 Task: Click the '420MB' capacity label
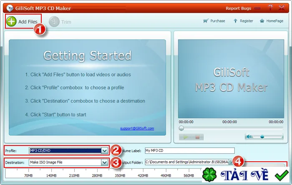[143, 175]
